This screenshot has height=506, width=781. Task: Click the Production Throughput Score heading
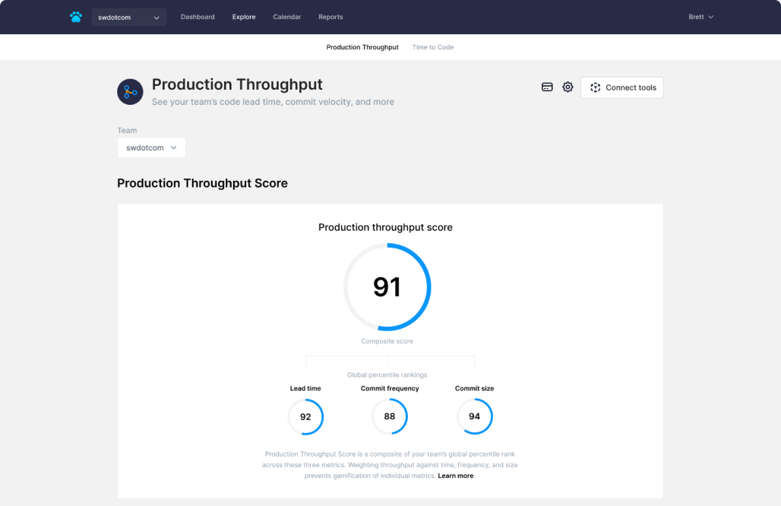pos(202,183)
